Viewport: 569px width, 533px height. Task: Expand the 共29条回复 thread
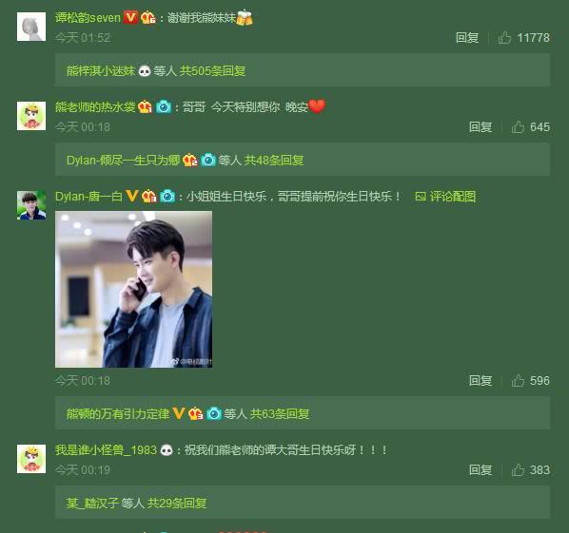pyautogui.click(x=177, y=503)
